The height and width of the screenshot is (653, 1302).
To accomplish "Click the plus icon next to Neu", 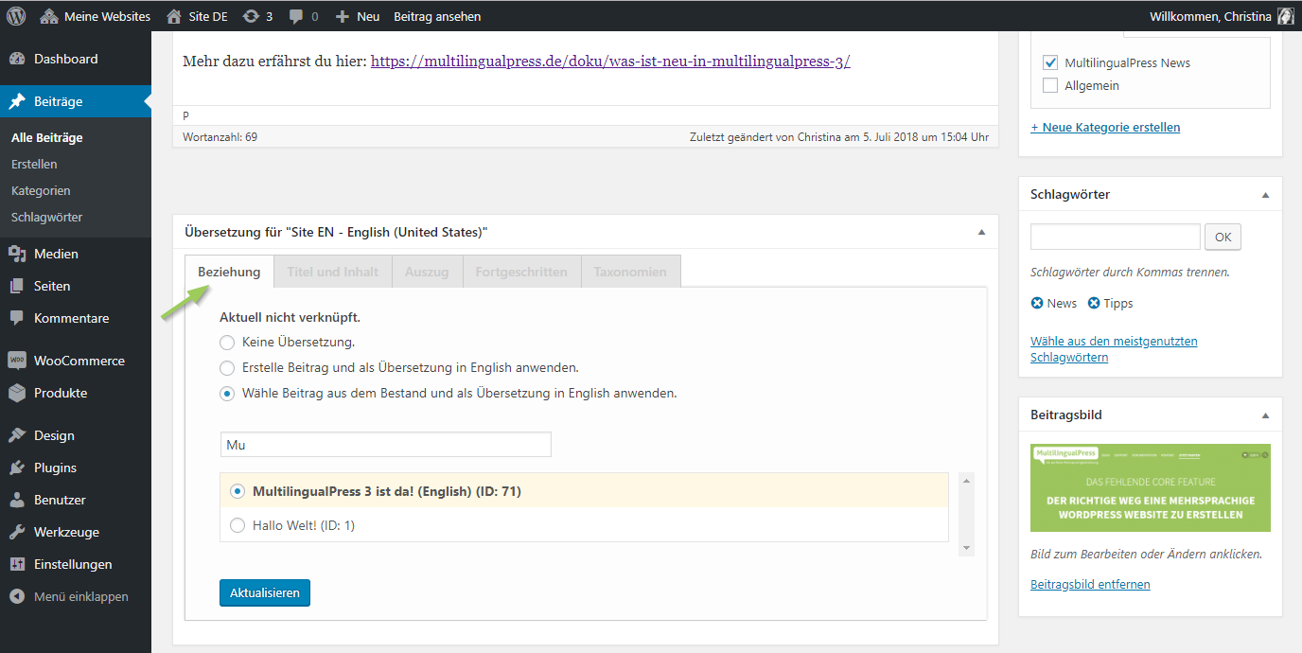I will pos(343,16).
